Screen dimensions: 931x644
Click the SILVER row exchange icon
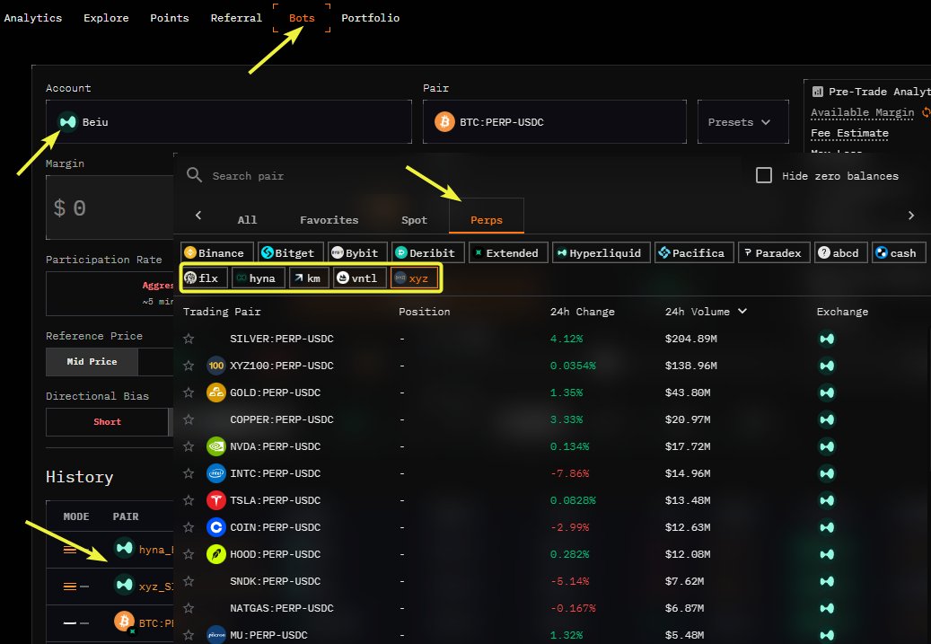pos(827,339)
